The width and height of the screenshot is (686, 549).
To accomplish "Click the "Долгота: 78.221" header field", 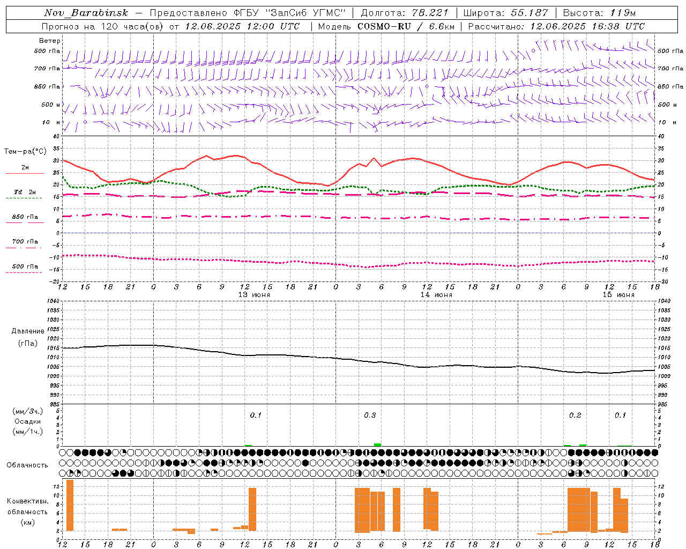I will (x=405, y=13).
